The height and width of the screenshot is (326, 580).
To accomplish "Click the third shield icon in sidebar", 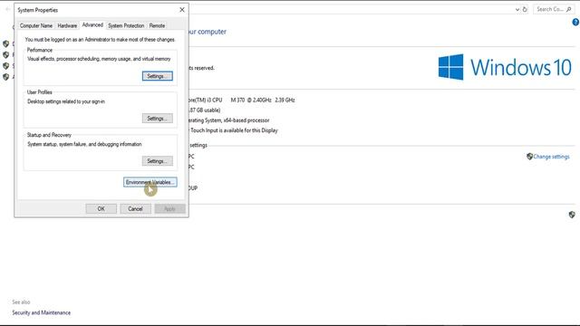I will pyautogui.click(x=6, y=66).
